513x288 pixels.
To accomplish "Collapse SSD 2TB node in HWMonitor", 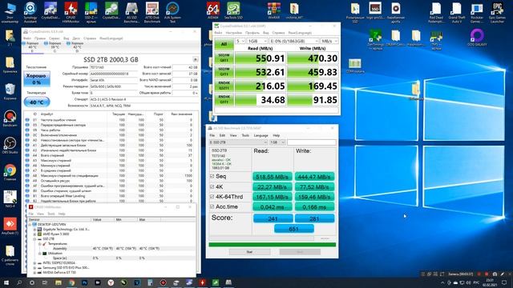I will [x=34, y=239].
